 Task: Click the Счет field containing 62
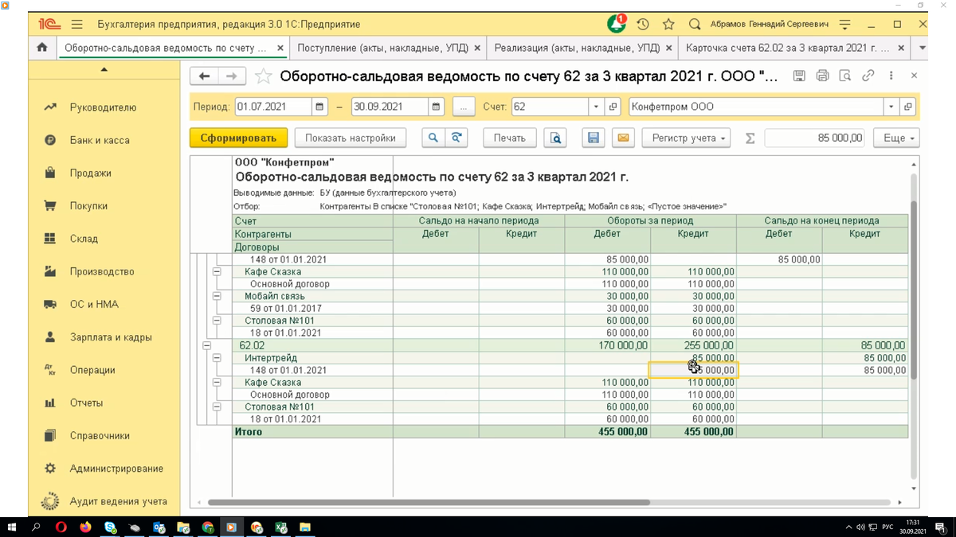point(550,107)
